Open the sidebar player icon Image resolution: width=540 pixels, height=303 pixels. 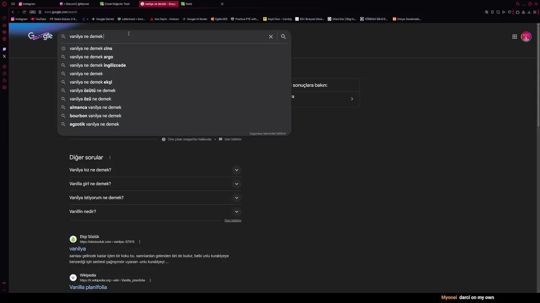4,66
